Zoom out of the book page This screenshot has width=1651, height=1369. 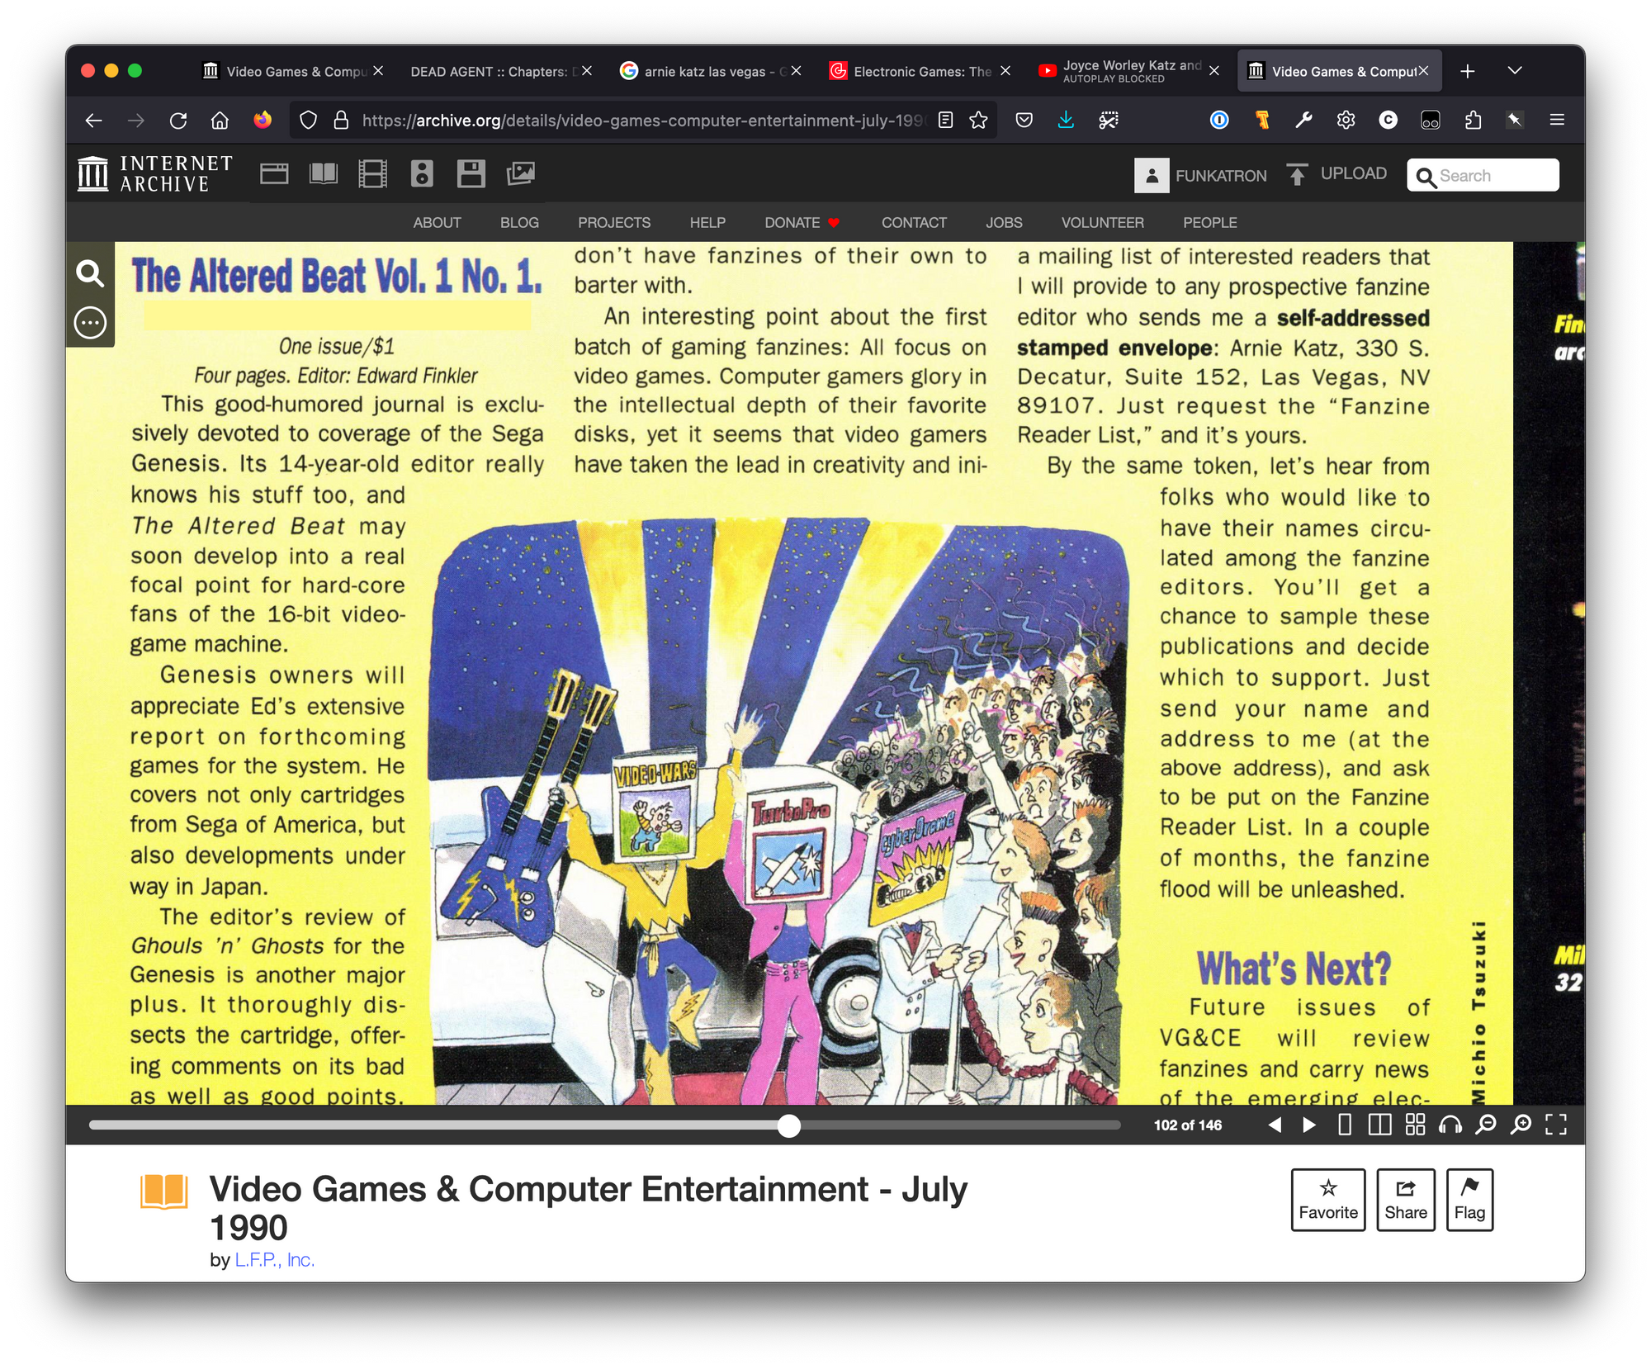pyautogui.click(x=1485, y=1125)
